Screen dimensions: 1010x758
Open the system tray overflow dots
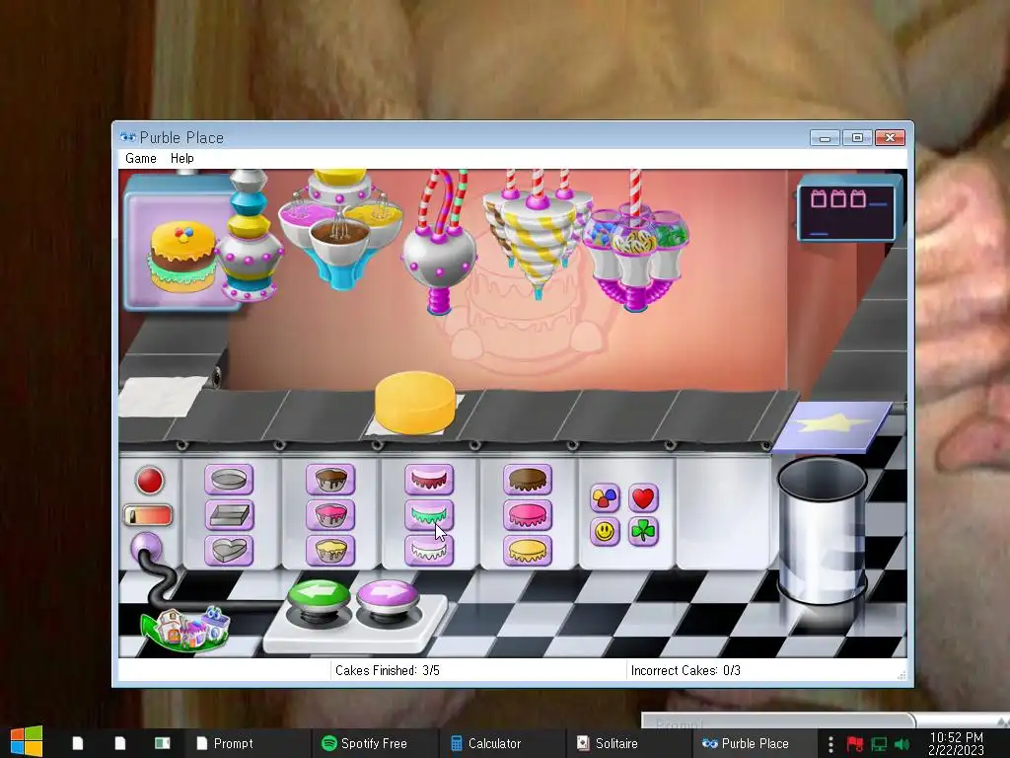[830, 744]
